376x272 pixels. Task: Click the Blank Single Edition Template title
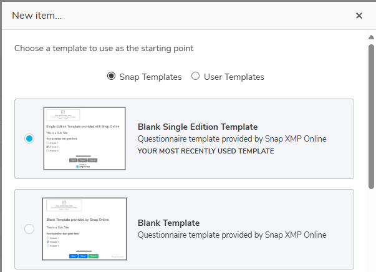pos(198,127)
